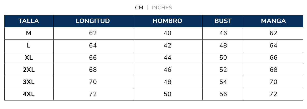The width and height of the screenshot is (307, 109).
Task: Switch size units to CM
Action: tap(139, 8)
